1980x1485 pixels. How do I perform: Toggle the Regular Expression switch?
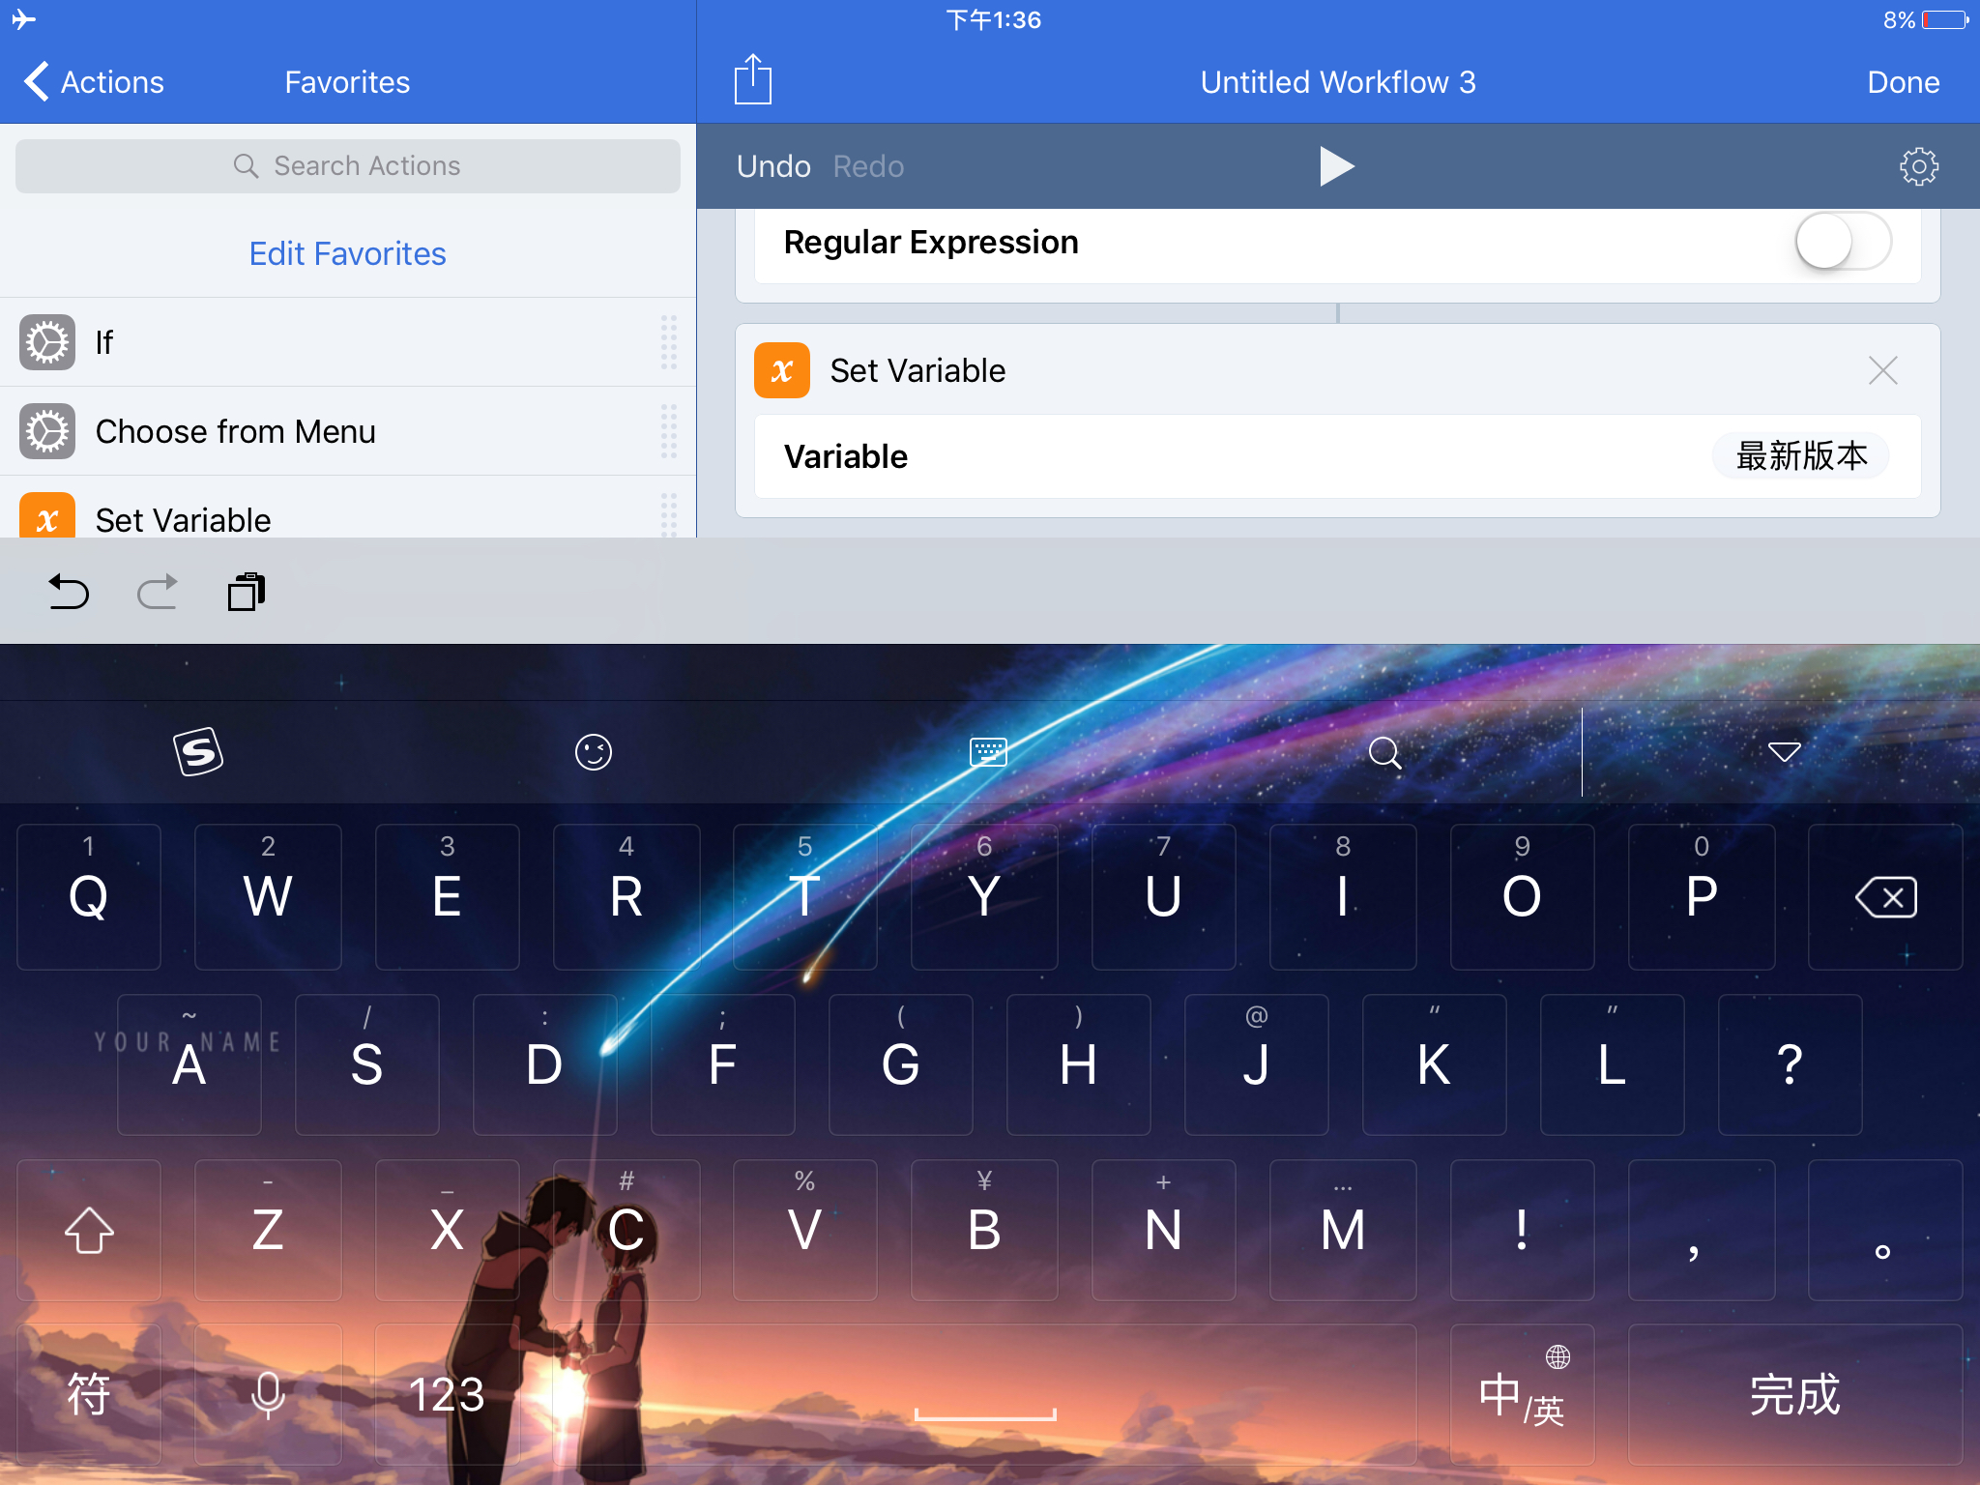pyautogui.click(x=1842, y=242)
